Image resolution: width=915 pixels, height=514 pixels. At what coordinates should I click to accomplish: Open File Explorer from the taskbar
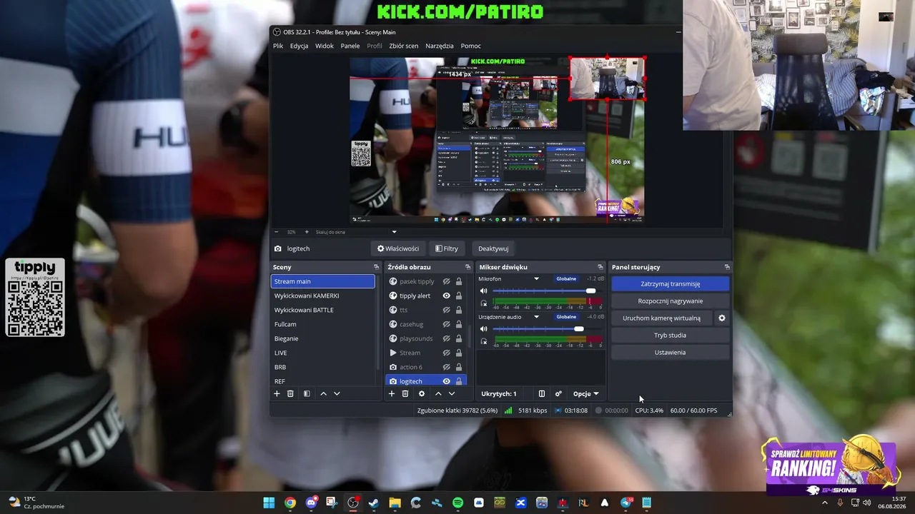pos(395,503)
